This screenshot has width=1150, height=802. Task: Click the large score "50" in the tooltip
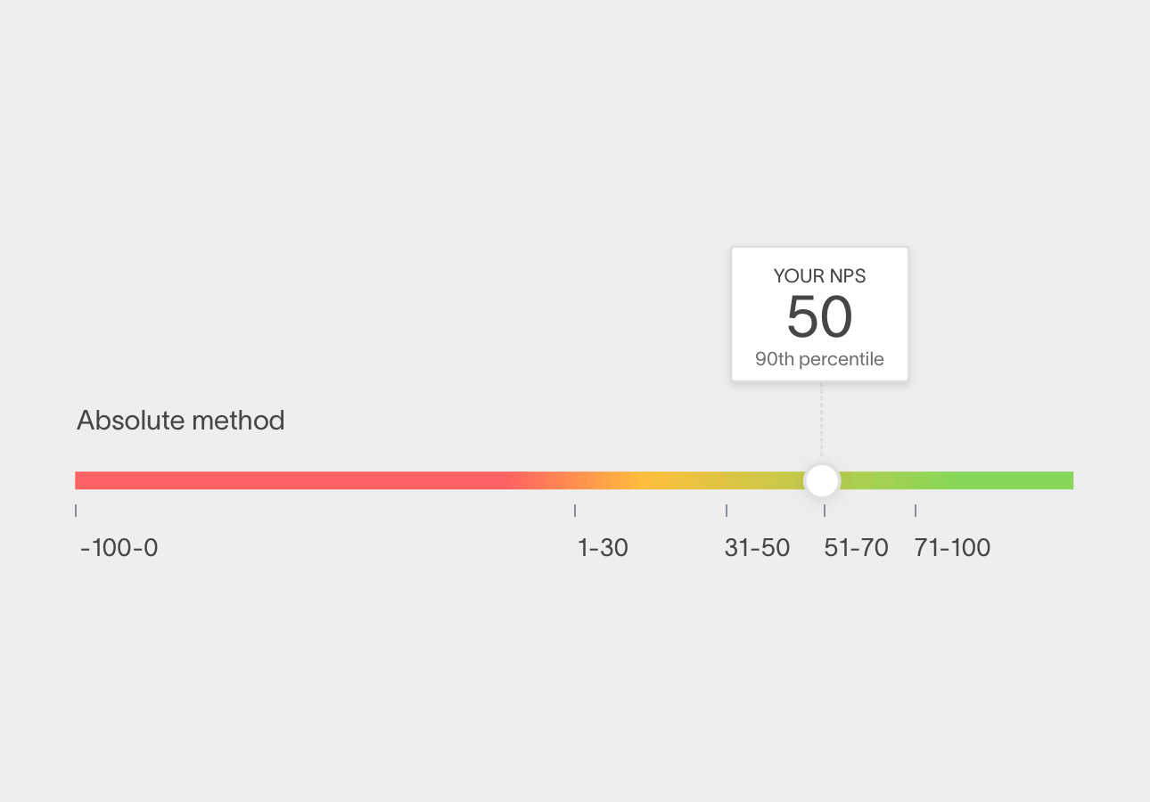(x=819, y=317)
